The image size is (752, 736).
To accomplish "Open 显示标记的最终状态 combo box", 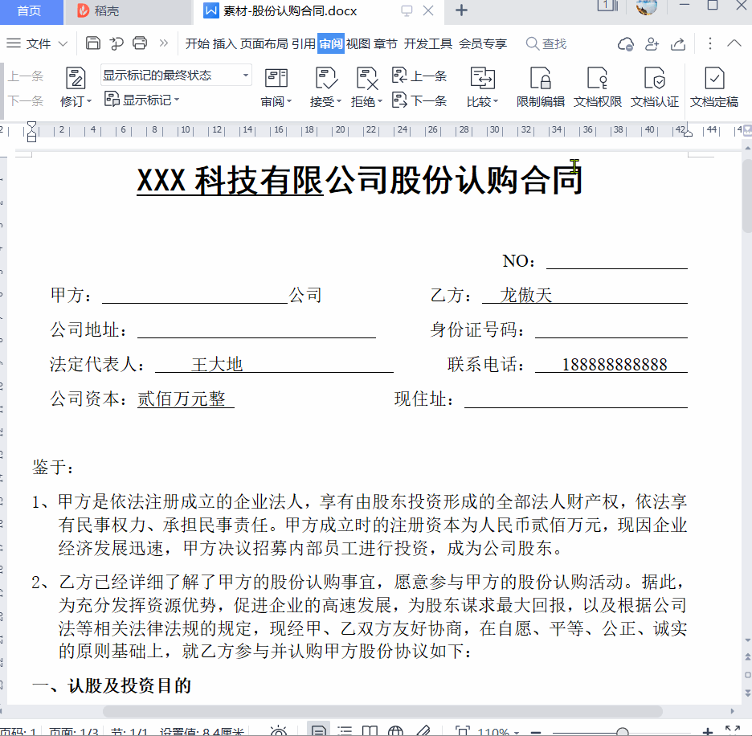I will (x=176, y=75).
